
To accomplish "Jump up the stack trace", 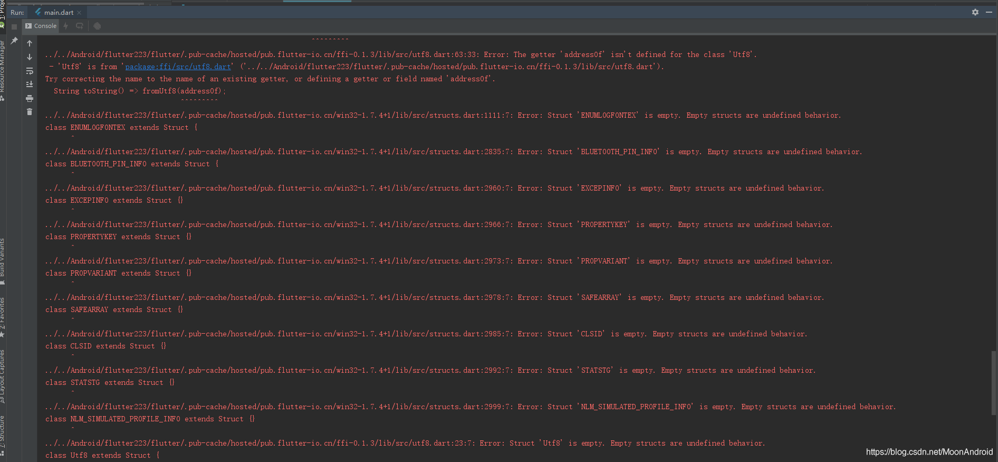I will 30,43.
